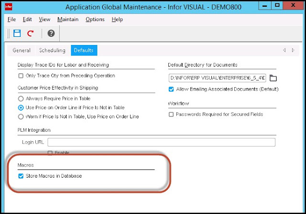Click the Customer Price Effectivity in Shipping heading
Image resolution: width=306 pixels, height=214 pixels.
coord(58,88)
